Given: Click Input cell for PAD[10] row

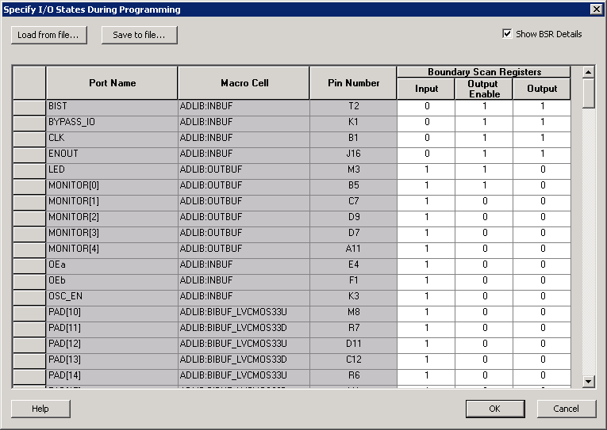Looking at the screenshot, I should tap(426, 312).
